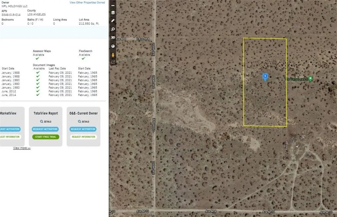Open View Other Properties Owned link

pos(87,3)
